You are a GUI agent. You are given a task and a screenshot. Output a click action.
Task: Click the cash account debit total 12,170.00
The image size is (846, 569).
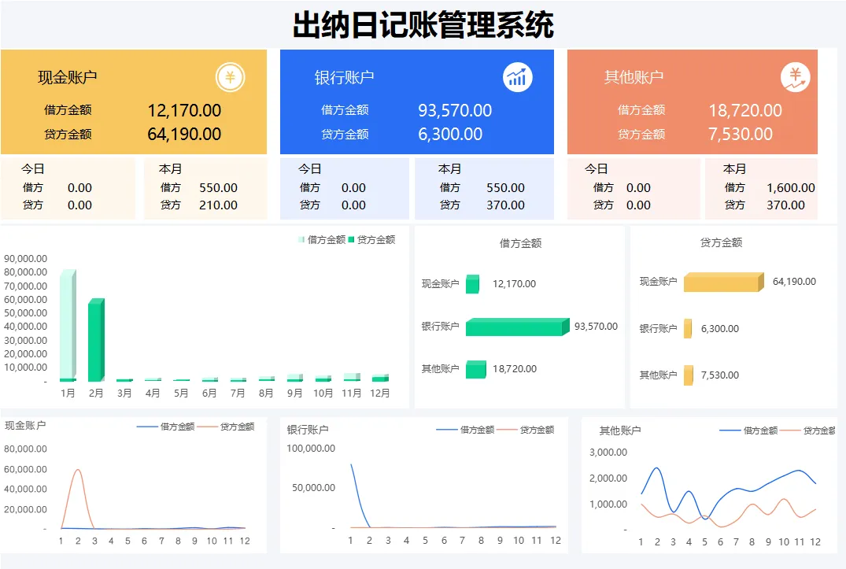(184, 110)
